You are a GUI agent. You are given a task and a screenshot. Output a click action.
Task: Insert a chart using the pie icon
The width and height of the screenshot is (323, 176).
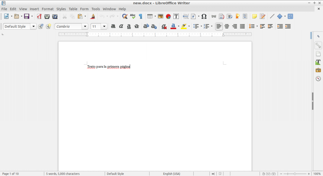pyautogui.click(x=168, y=16)
